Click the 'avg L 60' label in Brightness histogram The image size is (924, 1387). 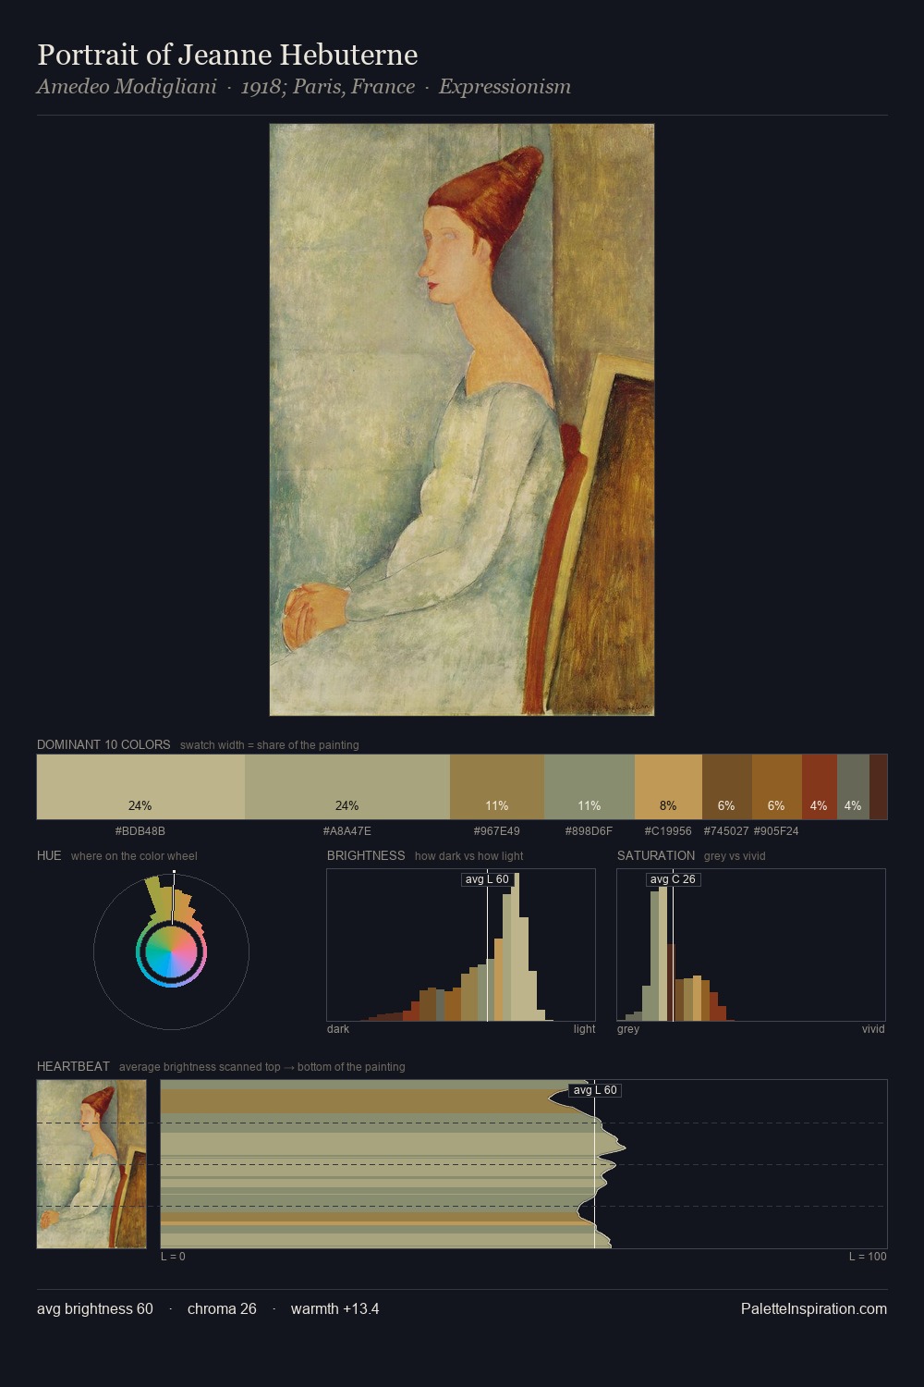click(x=487, y=879)
